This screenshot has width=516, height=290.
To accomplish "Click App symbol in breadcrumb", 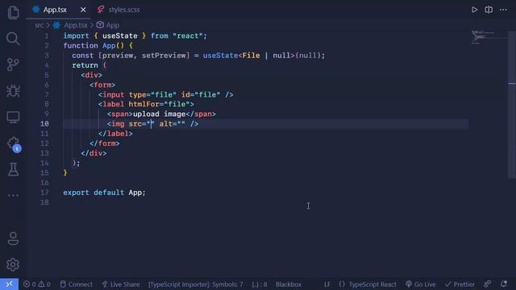I will [x=112, y=25].
